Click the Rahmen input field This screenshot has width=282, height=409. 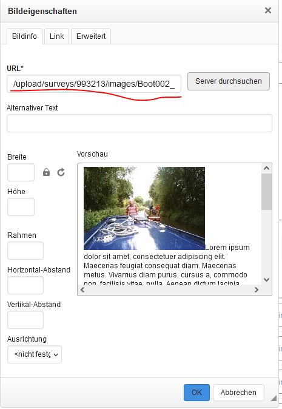(x=25, y=251)
